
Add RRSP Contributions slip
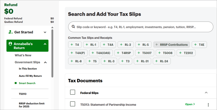[x=172, y=45]
